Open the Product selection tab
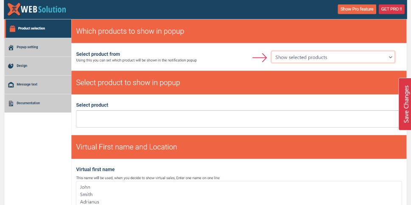Image resolution: width=411 pixels, height=205 pixels. tap(38, 28)
